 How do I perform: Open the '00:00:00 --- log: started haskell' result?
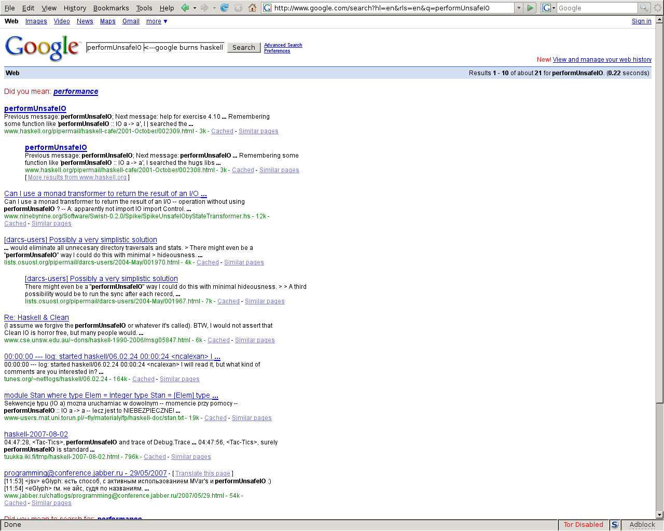click(x=112, y=356)
